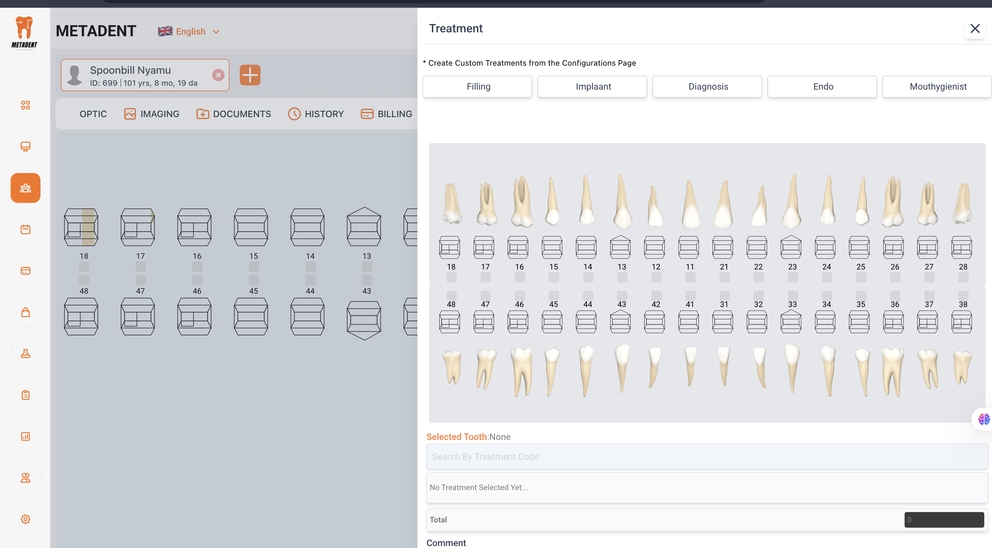Click the AI brain assistant icon
The width and height of the screenshot is (992, 548).
coord(984,419)
